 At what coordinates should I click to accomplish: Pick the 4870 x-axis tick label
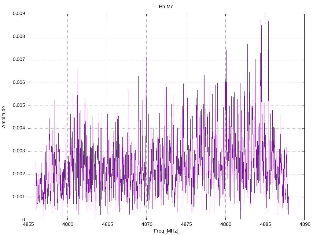coord(146,225)
